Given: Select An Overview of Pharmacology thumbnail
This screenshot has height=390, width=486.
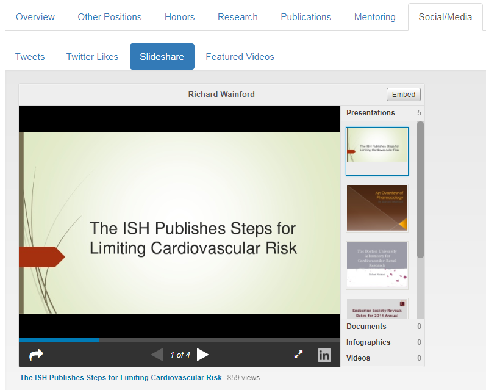Looking at the screenshot, I should 377,208.
